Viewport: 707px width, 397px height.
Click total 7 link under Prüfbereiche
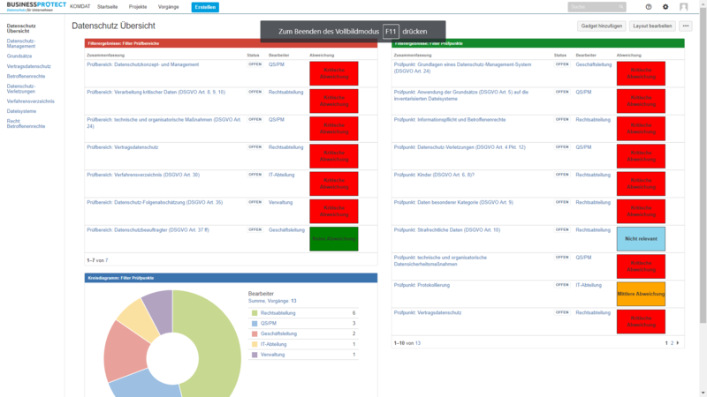pos(106,260)
